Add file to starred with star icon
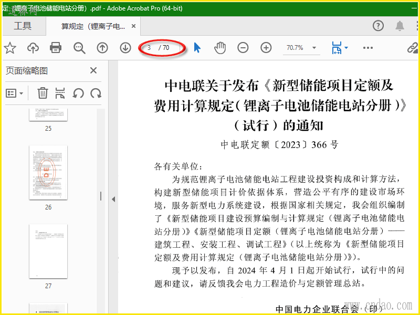This screenshot has width=420, height=315. click(x=10, y=48)
